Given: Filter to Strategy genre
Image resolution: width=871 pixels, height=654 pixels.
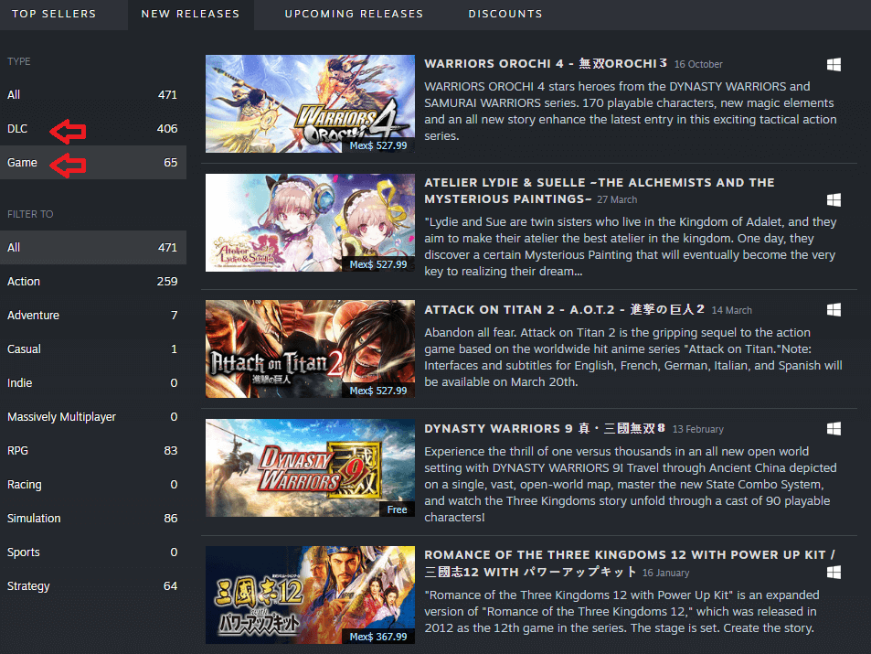Looking at the screenshot, I should pyautogui.click(x=92, y=586).
